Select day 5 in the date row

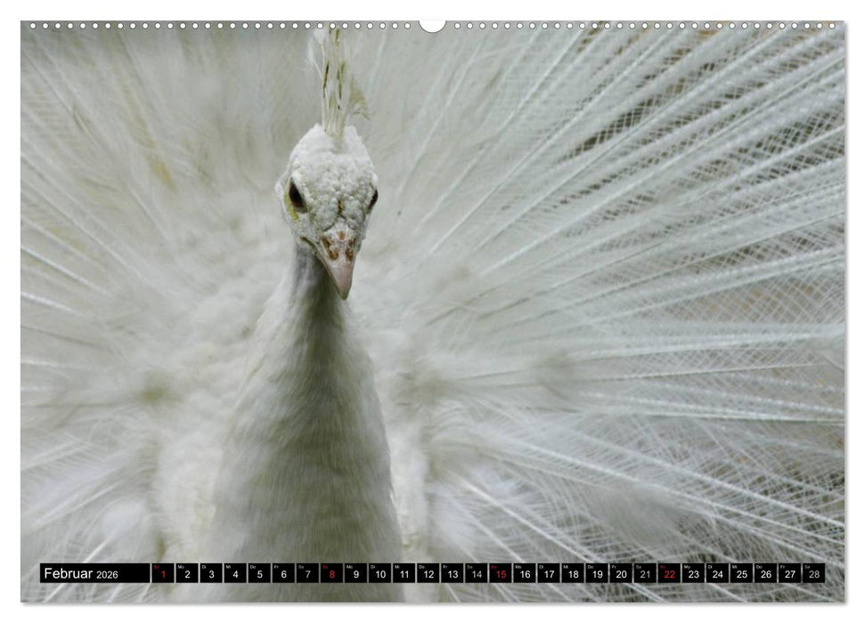(x=259, y=574)
